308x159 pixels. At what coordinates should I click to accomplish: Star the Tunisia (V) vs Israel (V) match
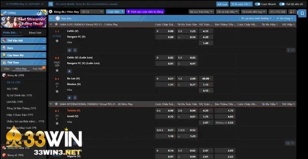click(x=57, y=123)
